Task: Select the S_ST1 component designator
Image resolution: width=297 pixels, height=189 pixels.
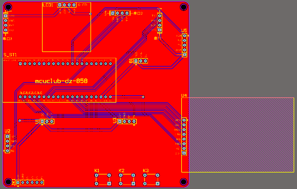Action: [10, 55]
